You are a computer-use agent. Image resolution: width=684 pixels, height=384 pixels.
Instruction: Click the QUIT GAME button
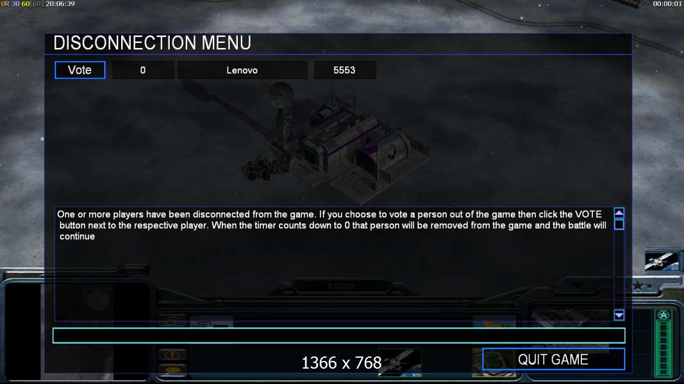coord(554,360)
